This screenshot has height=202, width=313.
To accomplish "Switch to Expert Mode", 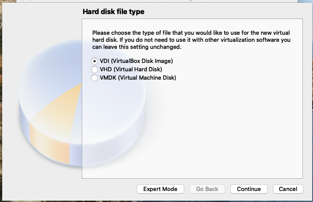I will 160,189.
